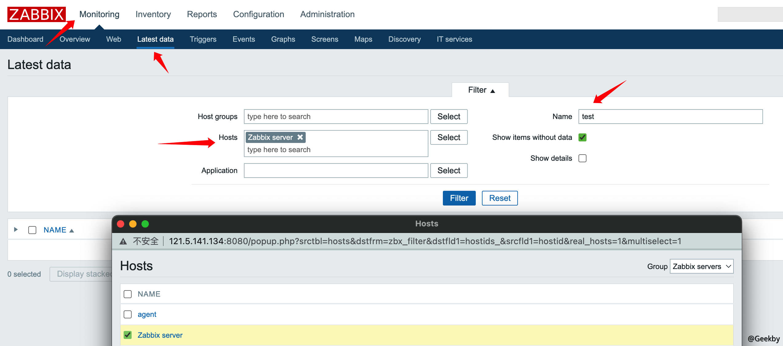Click the Name input field containing test
Screen dimensions: 783x346
(670, 117)
